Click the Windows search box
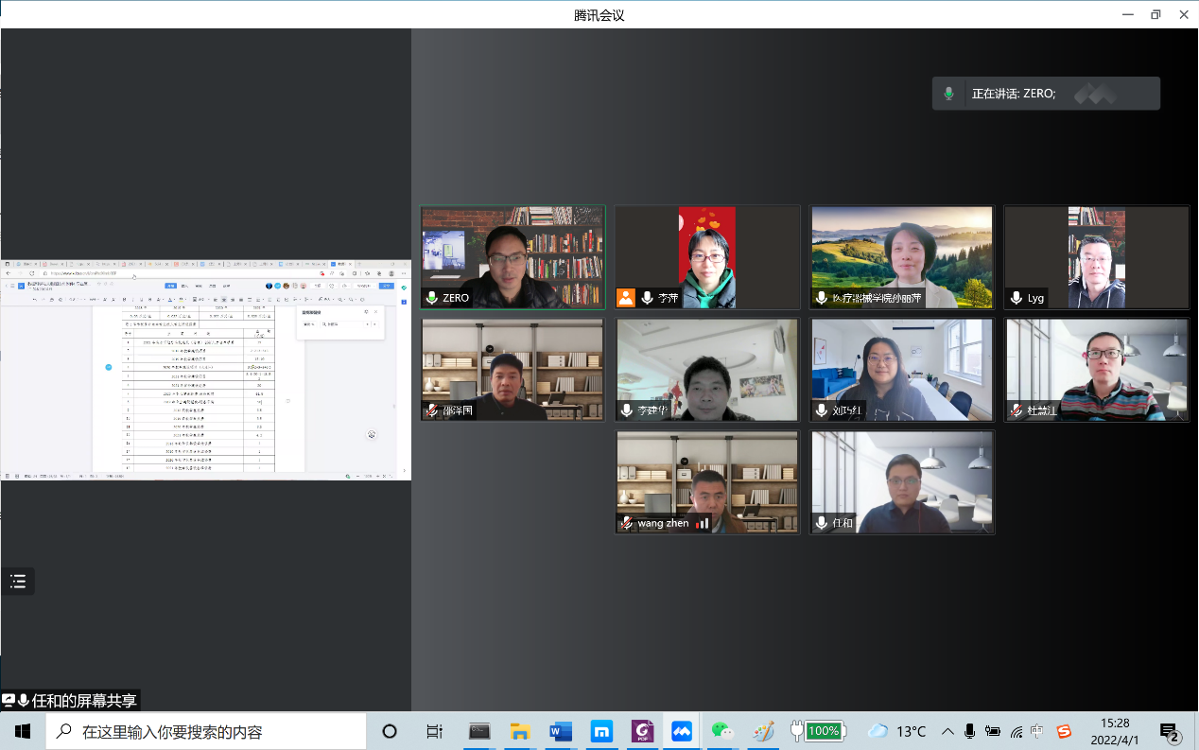Viewport: 1199px width, 750px height. [x=208, y=731]
